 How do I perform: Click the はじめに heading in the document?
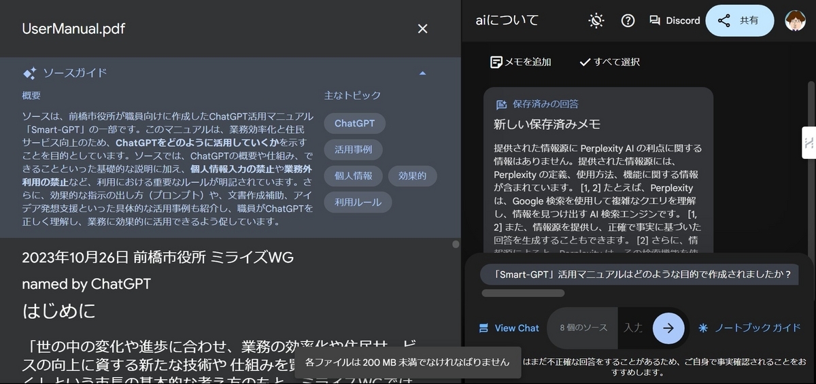[58, 311]
